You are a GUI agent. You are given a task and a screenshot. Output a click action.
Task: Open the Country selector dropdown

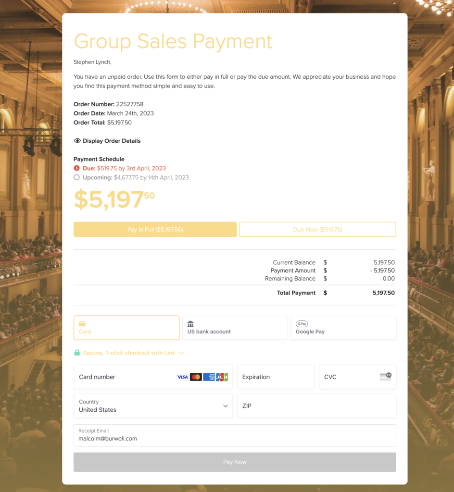153,406
